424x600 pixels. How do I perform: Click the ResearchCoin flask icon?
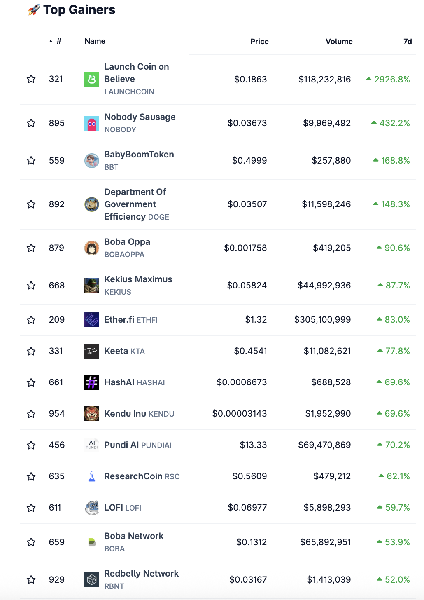tap(92, 476)
